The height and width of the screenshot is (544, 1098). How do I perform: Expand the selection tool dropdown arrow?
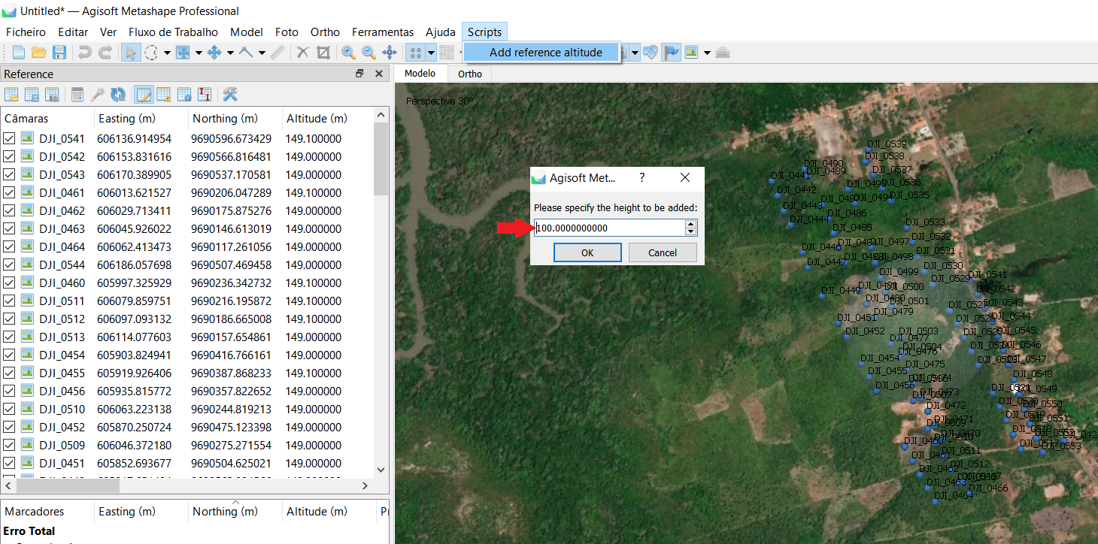pyautogui.click(x=166, y=53)
